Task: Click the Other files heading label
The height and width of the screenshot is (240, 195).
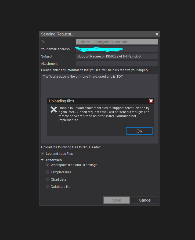Action: coord(54,160)
